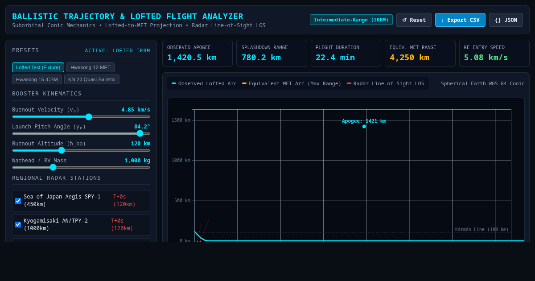Click the 84.2° pitch angle value
The width and height of the screenshot is (535, 281).
click(x=142, y=127)
